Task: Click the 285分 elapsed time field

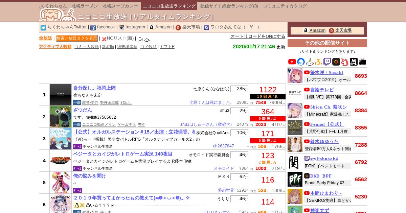Action: click(x=239, y=89)
